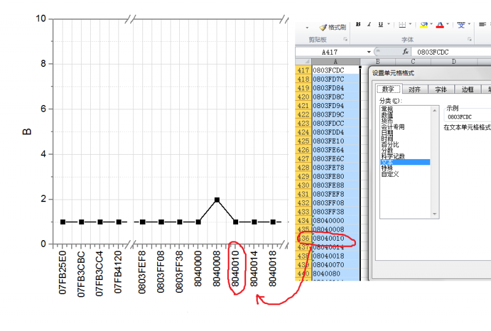Open the borders dropdown arrow

coord(410,24)
